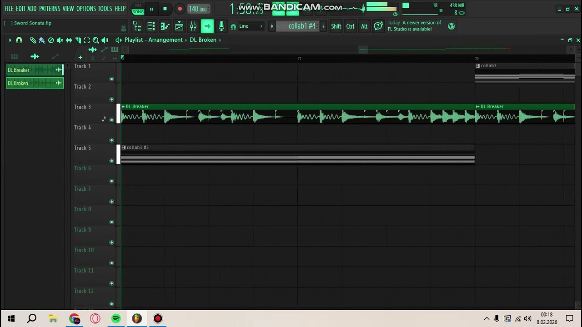582x327 pixels.
Task: Click the microphone recording icon
Action: (x=221, y=26)
